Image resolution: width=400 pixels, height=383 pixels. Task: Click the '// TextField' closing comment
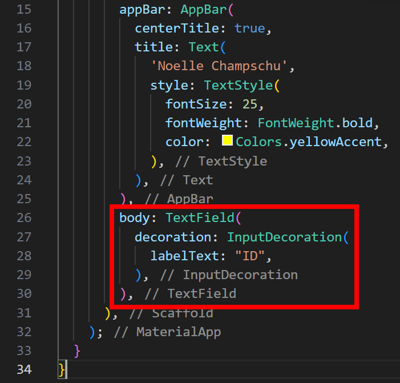191,294
